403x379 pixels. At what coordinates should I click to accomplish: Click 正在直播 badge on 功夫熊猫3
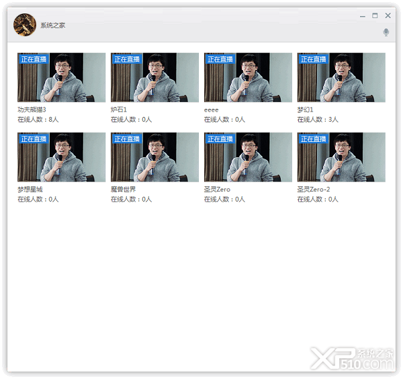34,59
